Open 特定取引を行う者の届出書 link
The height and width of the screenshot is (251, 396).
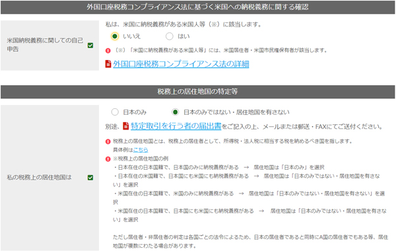176,126
